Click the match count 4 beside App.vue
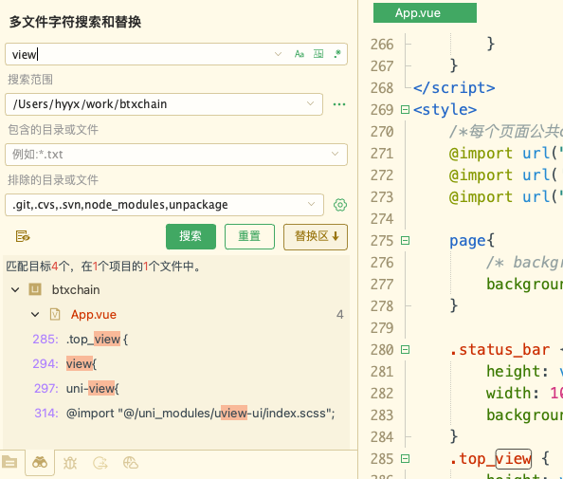This screenshot has width=563, height=479. [x=339, y=315]
